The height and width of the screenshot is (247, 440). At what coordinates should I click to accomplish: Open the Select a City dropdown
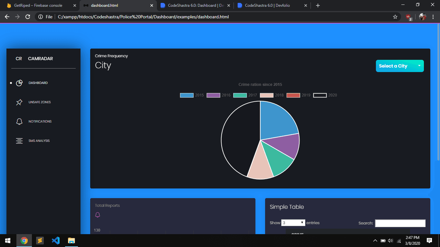400,66
